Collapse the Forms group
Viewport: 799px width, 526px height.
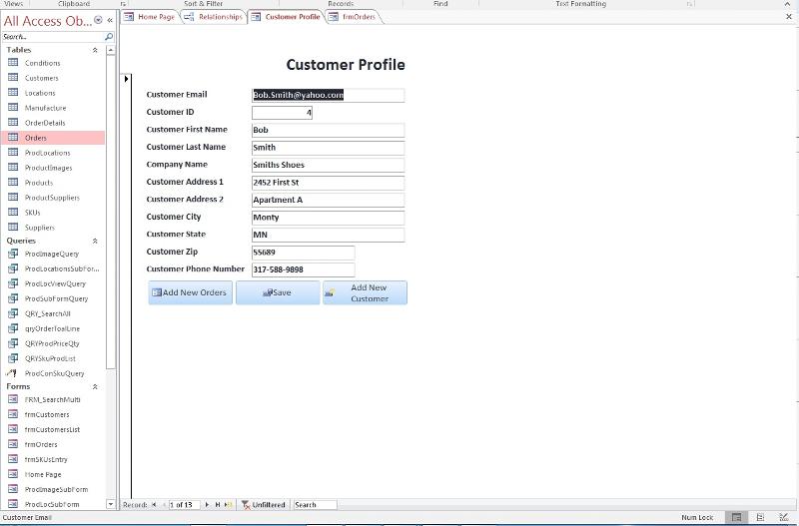(95, 387)
